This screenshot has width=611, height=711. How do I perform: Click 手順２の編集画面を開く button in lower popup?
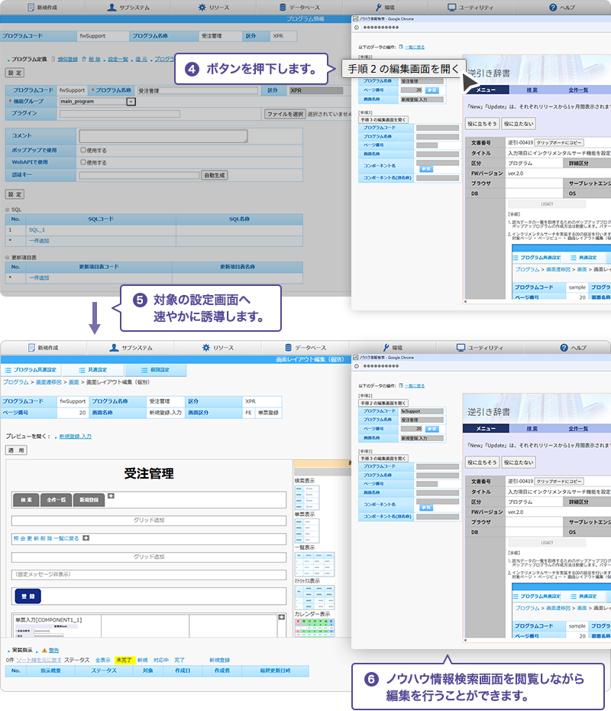click(383, 403)
